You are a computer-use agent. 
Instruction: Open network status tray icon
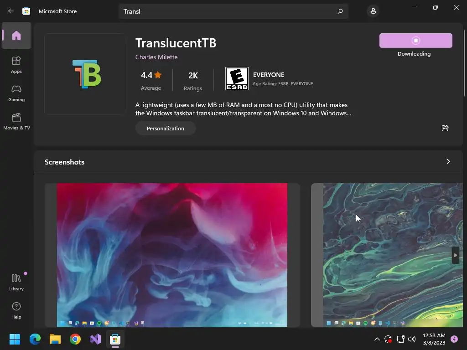[x=400, y=339]
